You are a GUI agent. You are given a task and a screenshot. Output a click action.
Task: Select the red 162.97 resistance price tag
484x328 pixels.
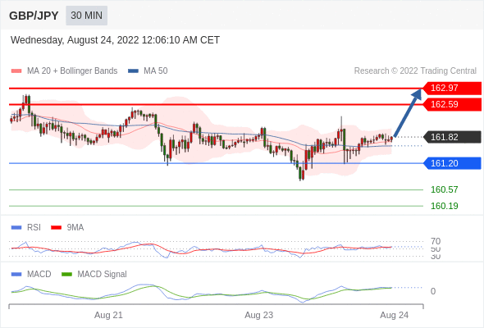coord(452,89)
